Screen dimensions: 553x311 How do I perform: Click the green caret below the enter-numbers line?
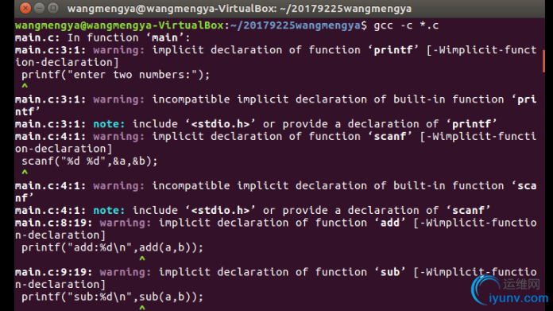coord(25,86)
